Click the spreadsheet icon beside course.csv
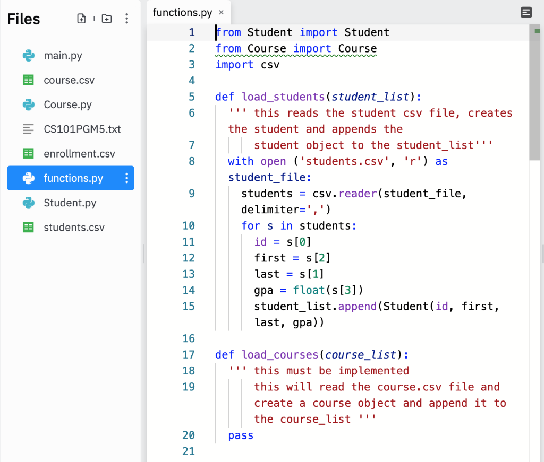This screenshot has height=462, width=544. [x=27, y=80]
